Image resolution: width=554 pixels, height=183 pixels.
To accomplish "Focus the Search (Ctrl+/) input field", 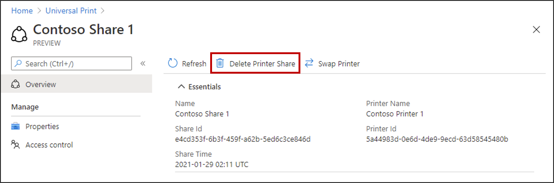I will (72, 63).
